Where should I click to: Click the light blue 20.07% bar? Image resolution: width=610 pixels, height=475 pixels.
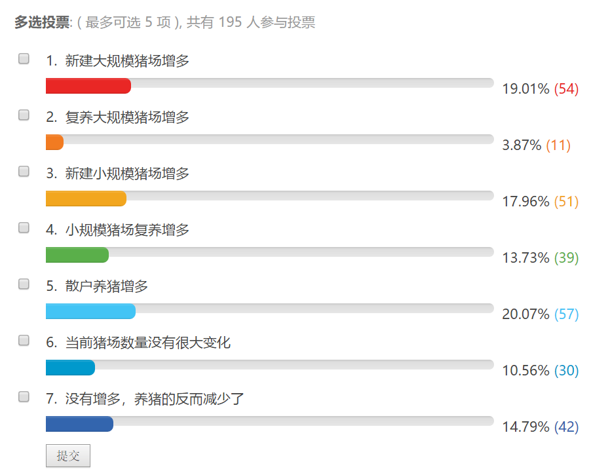coord(90,311)
